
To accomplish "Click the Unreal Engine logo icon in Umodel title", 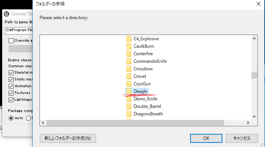I will coord(6,14).
